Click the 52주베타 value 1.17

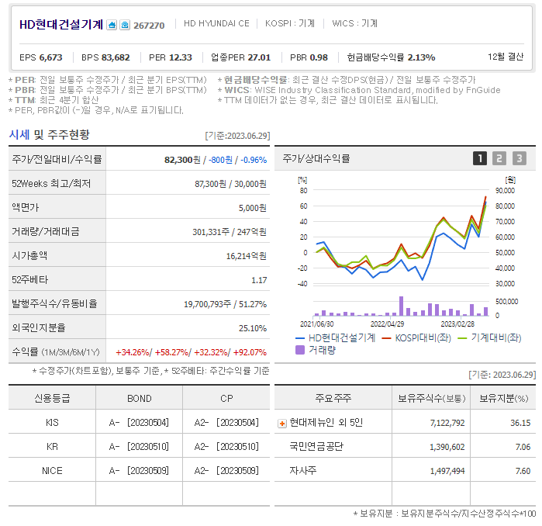pyautogui.click(x=259, y=280)
